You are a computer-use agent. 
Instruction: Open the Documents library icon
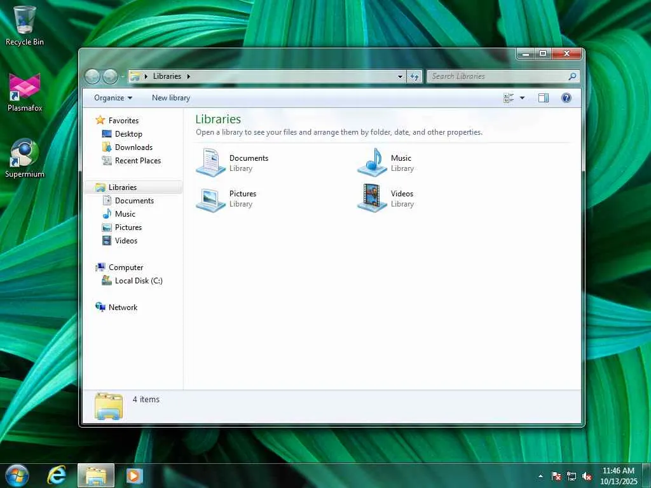[x=211, y=163]
